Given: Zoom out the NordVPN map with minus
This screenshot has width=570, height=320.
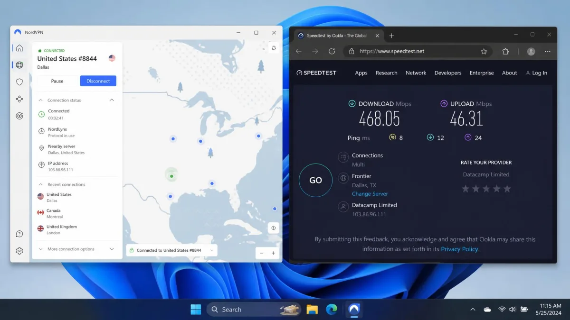Looking at the screenshot, I should point(262,253).
